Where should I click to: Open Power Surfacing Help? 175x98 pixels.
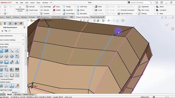coord(160,14)
